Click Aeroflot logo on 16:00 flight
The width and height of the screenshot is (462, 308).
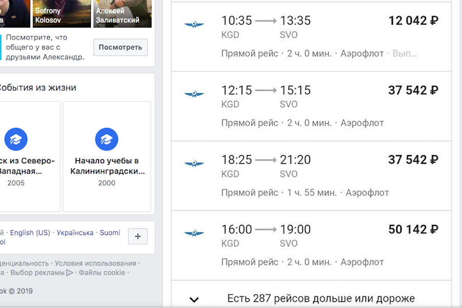[x=194, y=234]
